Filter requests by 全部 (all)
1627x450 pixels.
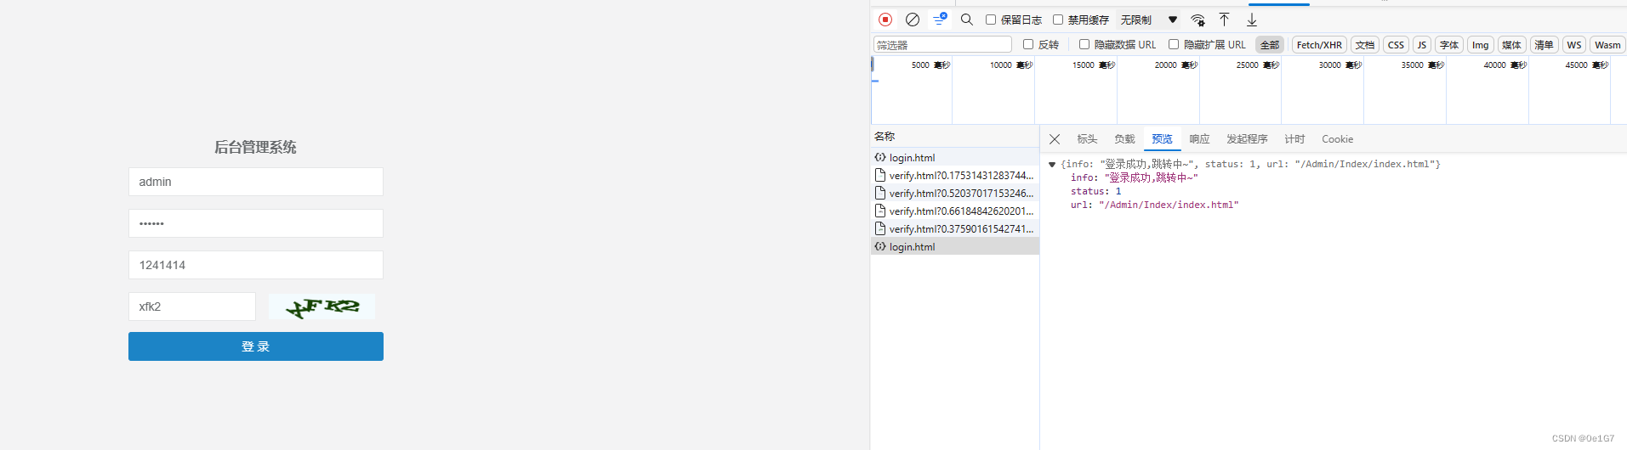[x=1270, y=45]
